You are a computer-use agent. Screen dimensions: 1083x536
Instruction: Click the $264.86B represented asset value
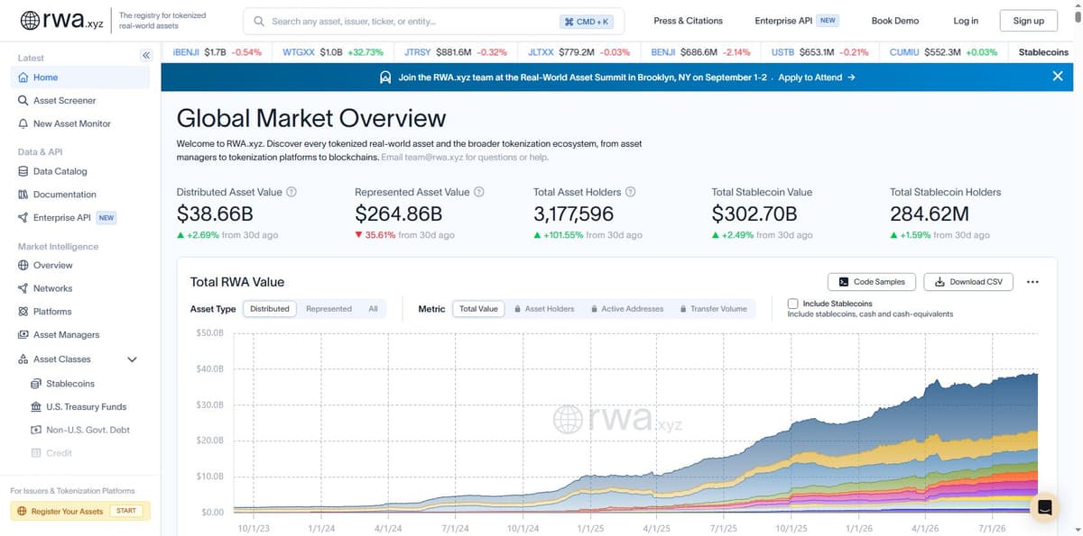pyautogui.click(x=399, y=214)
